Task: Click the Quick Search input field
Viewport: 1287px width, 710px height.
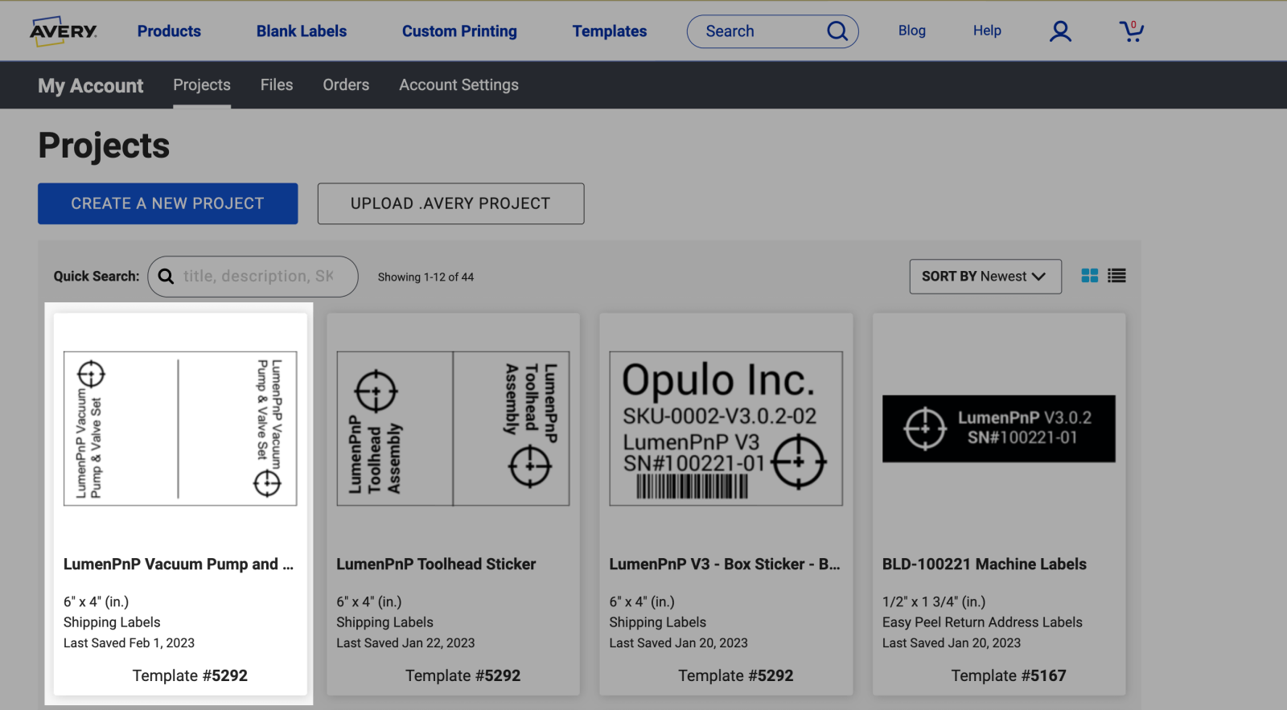Action: click(257, 277)
